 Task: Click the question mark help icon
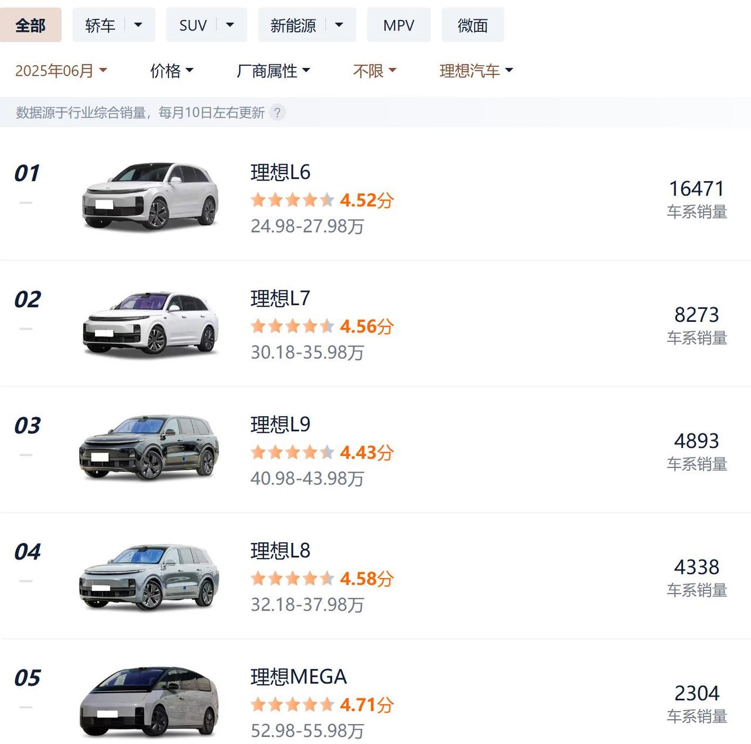(278, 113)
